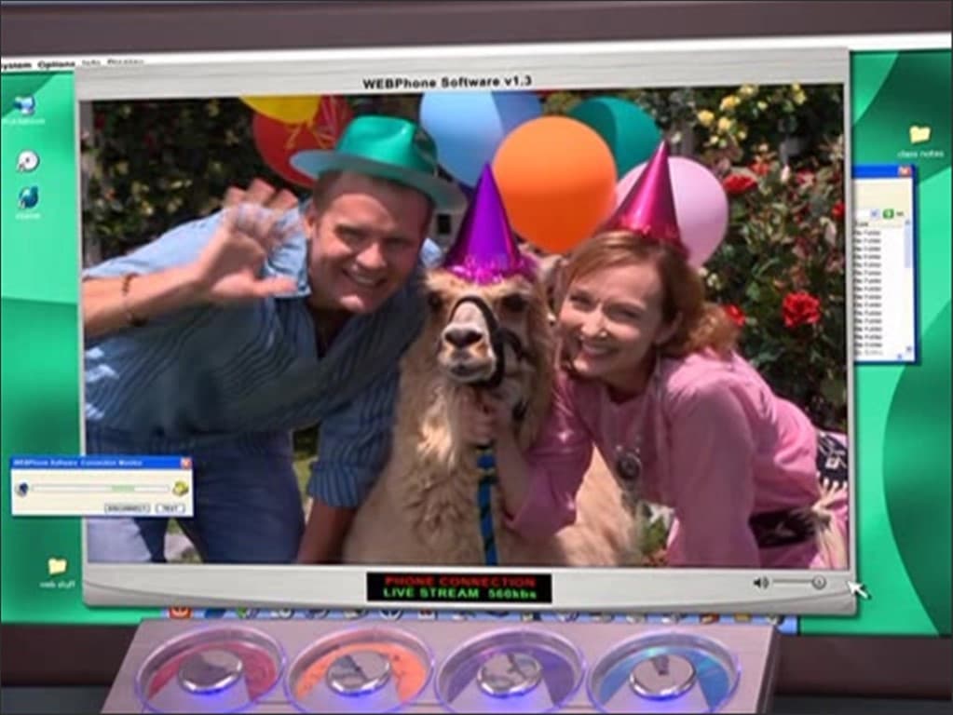Click the Test button in Connection Monitor

(170, 507)
